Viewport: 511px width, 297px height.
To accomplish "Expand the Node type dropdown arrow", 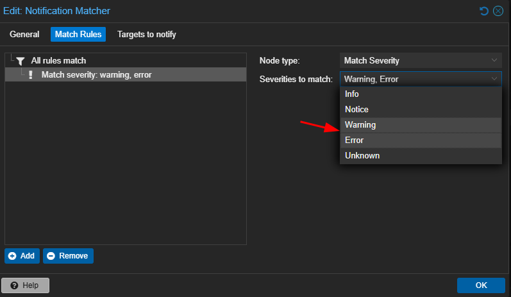I will coord(494,60).
